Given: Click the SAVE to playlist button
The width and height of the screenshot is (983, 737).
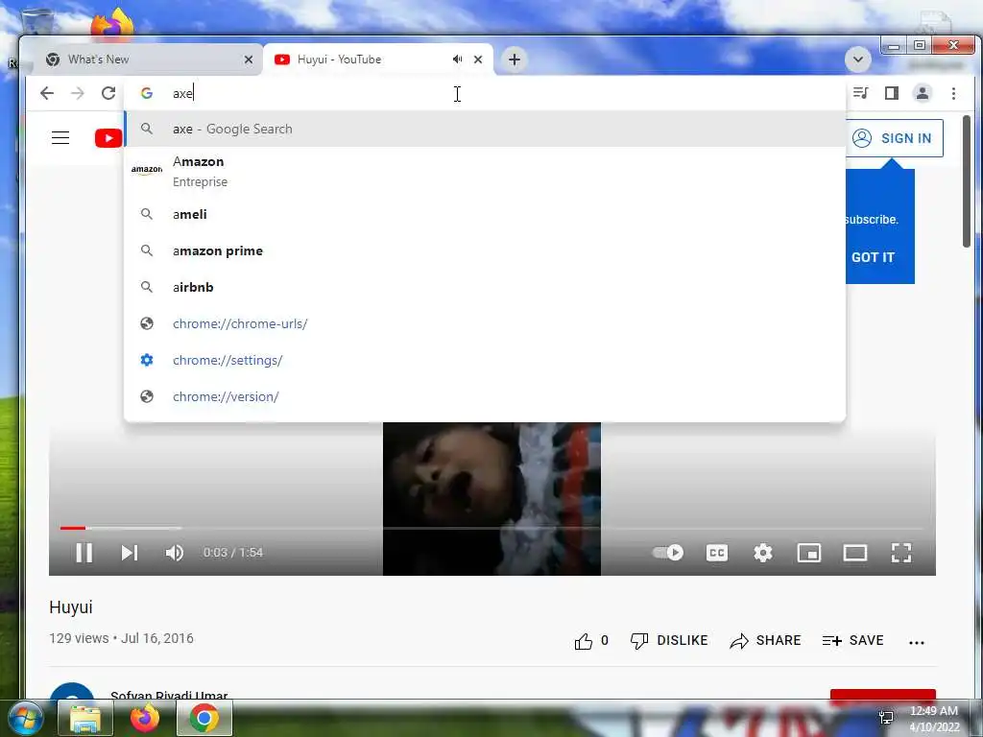Looking at the screenshot, I should tap(852, 640).
